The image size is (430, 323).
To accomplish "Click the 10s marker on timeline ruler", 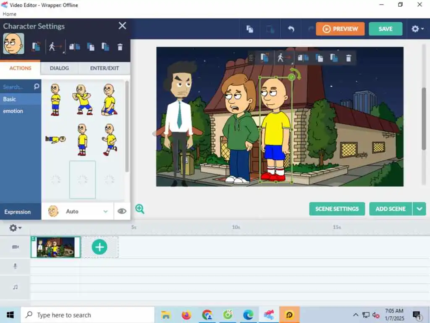I will tap(236, 227).
